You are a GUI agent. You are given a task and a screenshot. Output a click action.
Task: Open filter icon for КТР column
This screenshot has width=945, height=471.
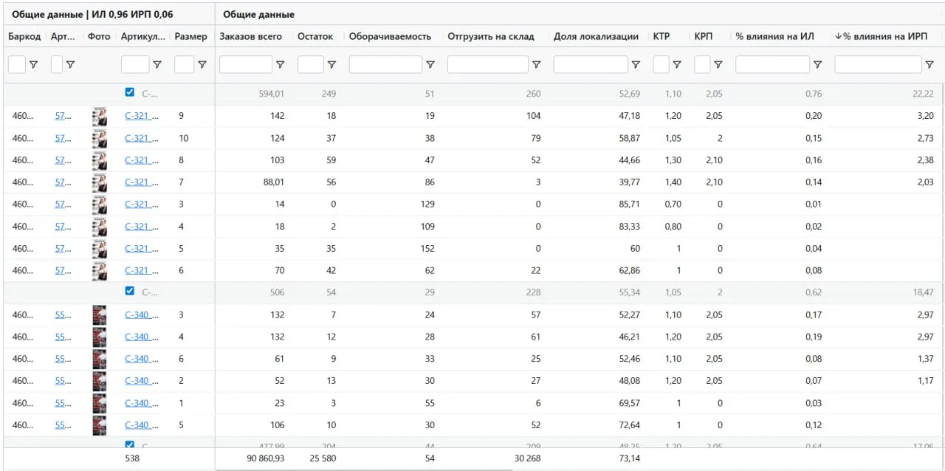[676, 65]
